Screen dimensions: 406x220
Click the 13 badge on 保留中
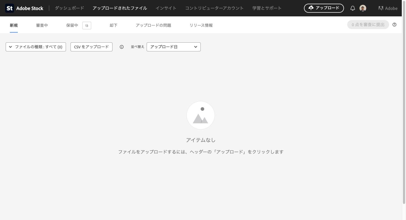tap(87, 25)
